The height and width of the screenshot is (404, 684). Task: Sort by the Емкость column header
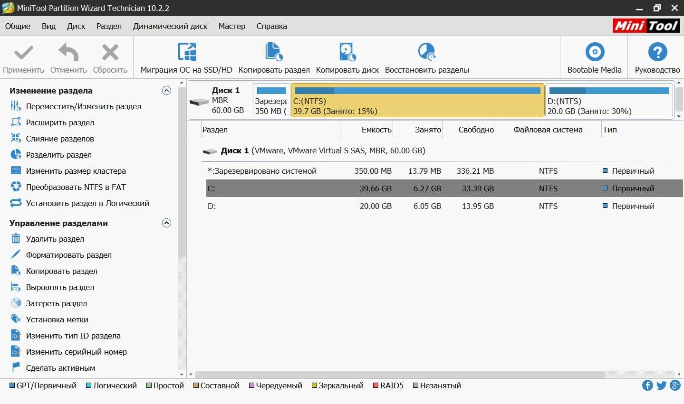click(367, 130)
